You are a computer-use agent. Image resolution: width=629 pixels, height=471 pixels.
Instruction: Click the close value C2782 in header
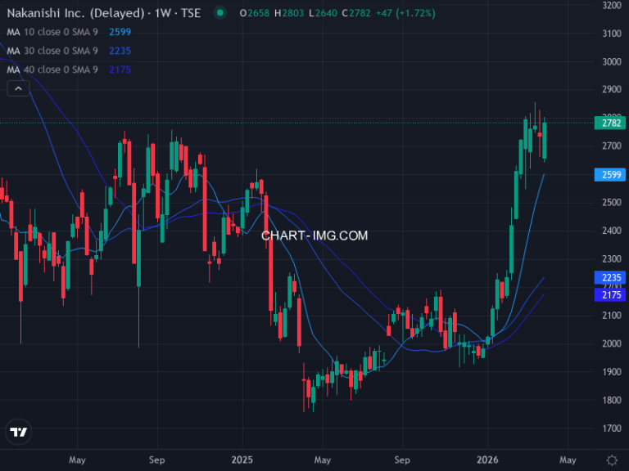356,13
